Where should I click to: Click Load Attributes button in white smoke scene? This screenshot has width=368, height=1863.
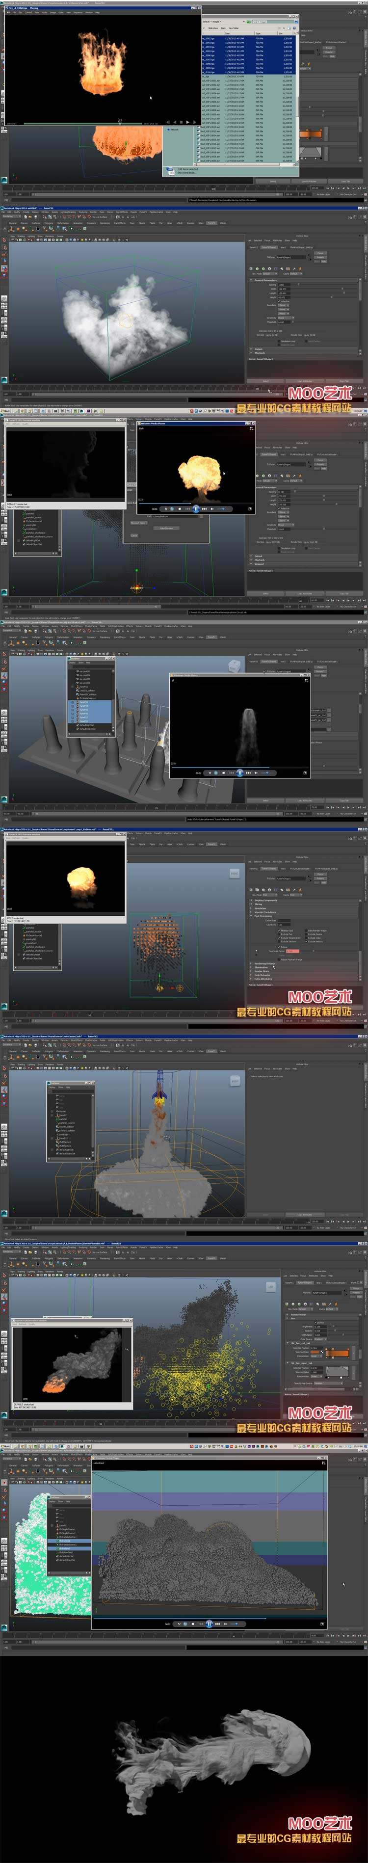click(304, 382)
